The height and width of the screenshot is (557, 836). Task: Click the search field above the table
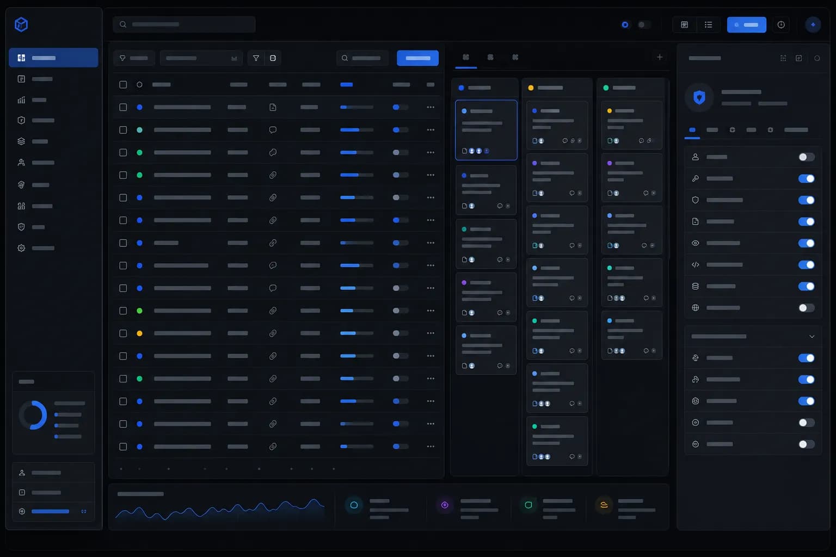362,58
